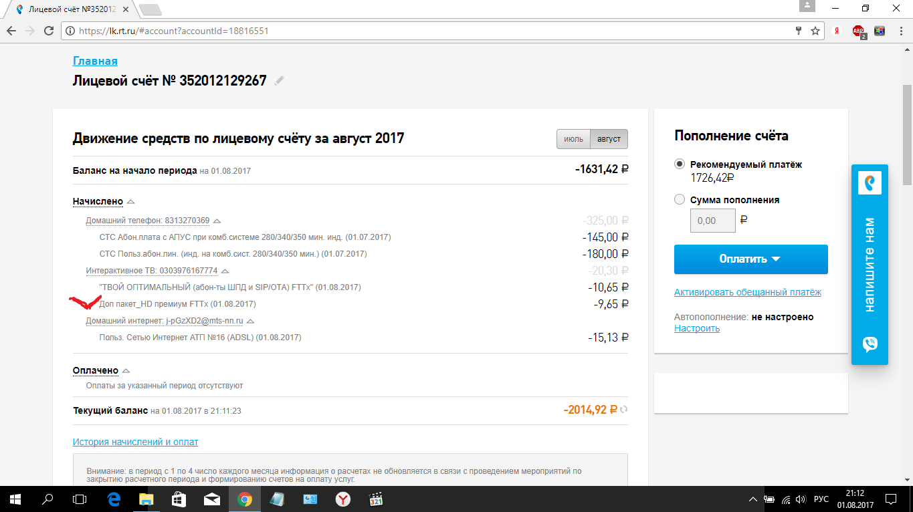Click the top-up amount input field
This screenshot has height=512, width=913.
[x=712, y=221]
